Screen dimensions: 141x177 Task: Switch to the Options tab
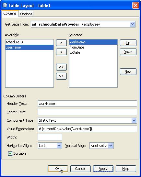click(x=26, y=14)
